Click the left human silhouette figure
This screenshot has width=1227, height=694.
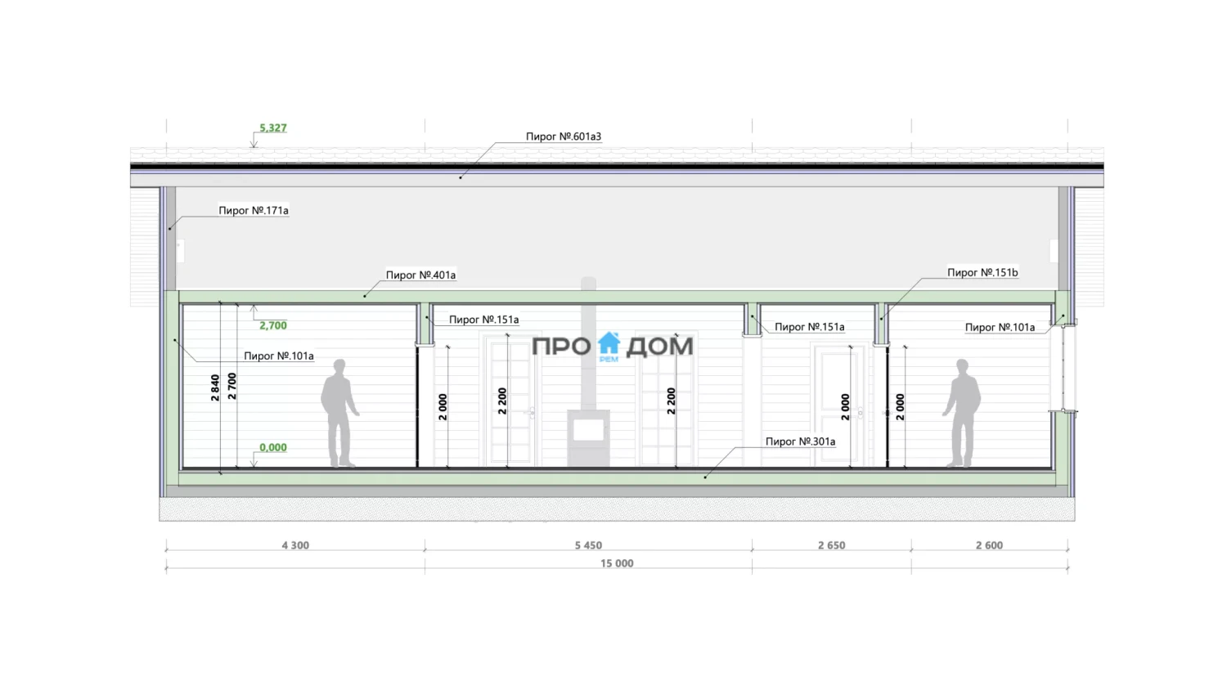point(339,413)
